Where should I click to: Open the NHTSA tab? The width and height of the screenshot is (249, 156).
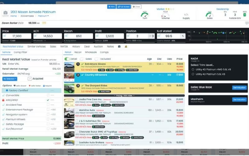click(x=64, y=46)
